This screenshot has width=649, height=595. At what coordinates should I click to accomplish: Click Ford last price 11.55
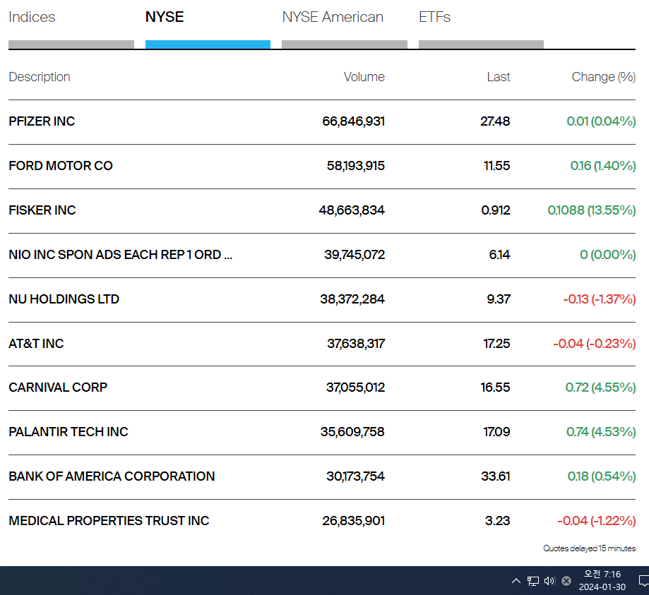[x=496, y=166]
